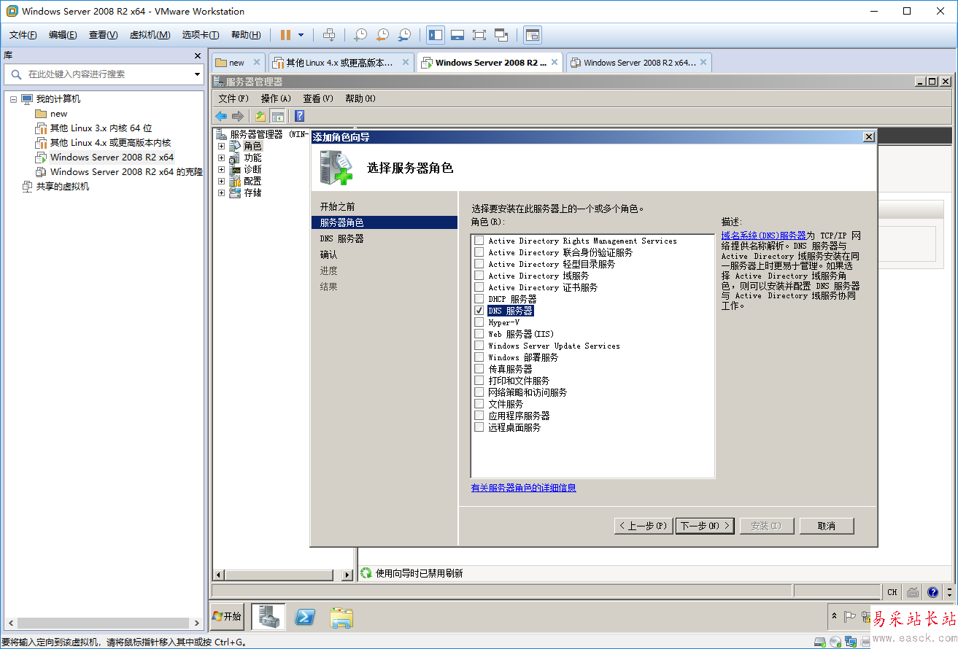Open the guest 开始 menu
Viewport: 958px width, 649px height.
226,617
